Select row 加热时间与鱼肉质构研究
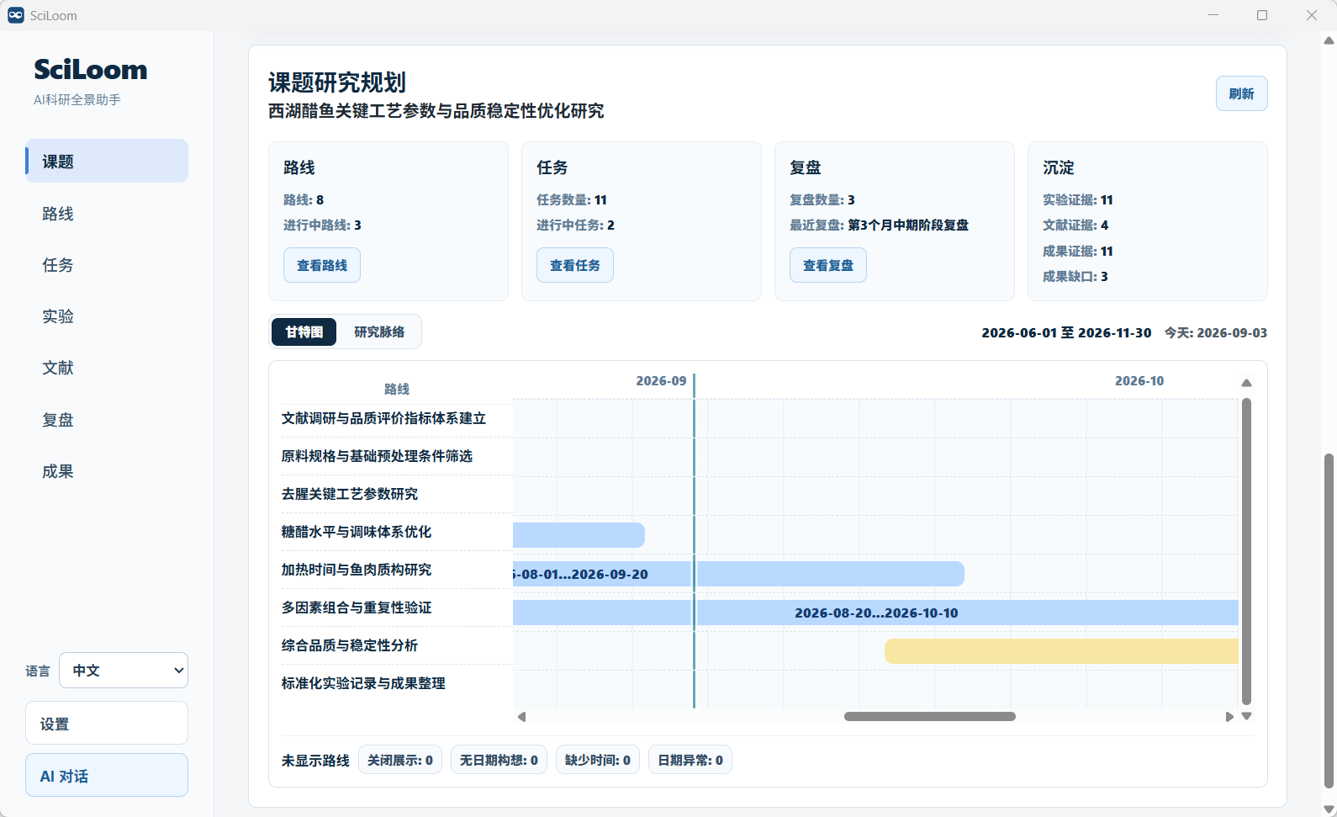1337x817 pixels. (397, 570)
